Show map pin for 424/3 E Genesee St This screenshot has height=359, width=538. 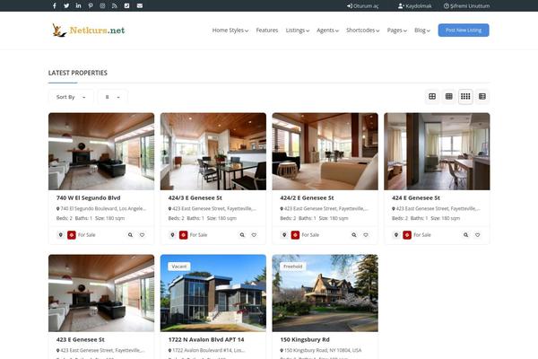[x=172, y=235]
